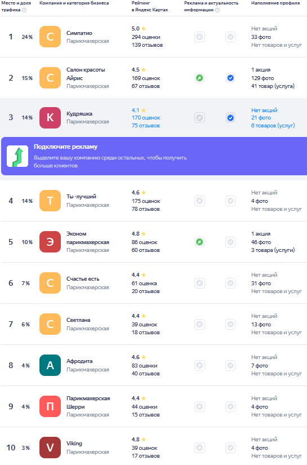The width and height of the screenshot is (307, 465).
Task: Click the grey ad icon in Симпатио row
Action: [x=199, y=37]
